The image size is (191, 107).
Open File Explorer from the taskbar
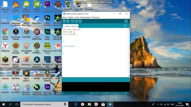[x=90, y=104]
